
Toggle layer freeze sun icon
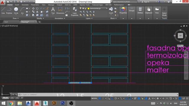(83, 9)
